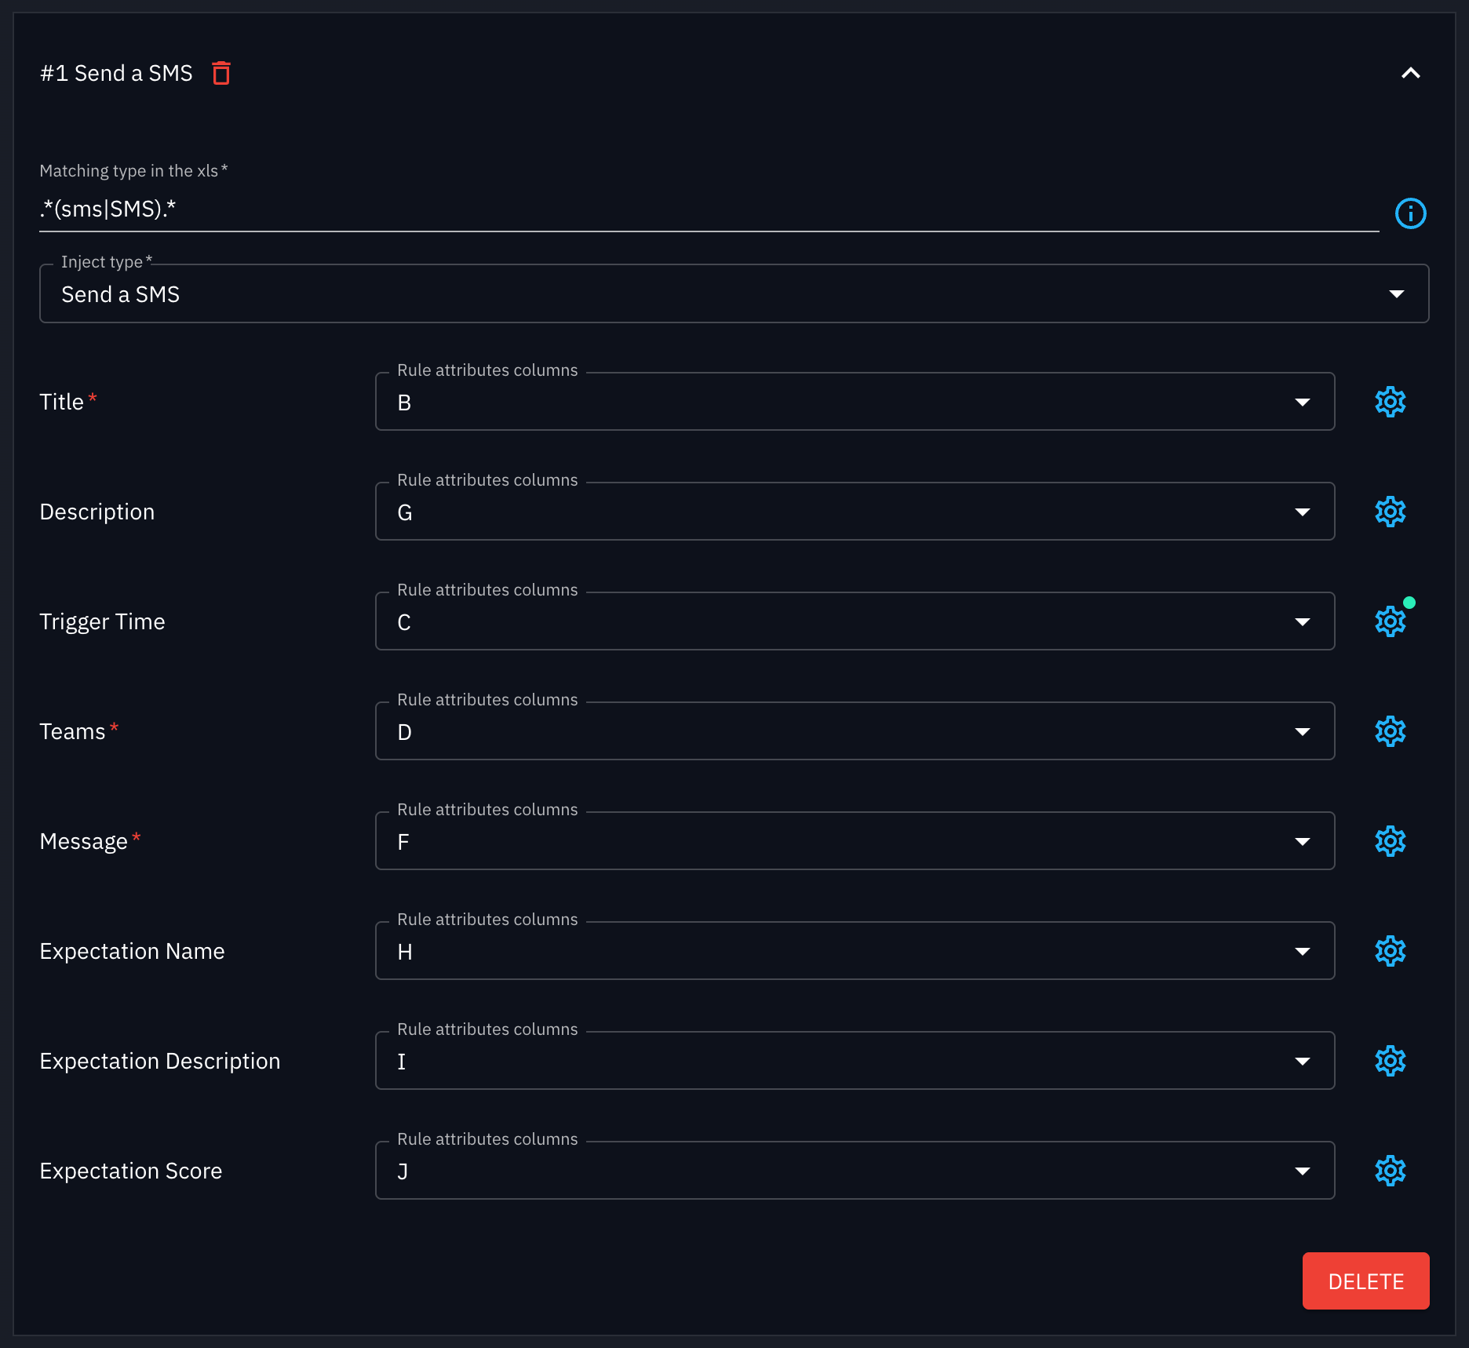Open Expectation Score column J dropdown

pos(1301,1171)
